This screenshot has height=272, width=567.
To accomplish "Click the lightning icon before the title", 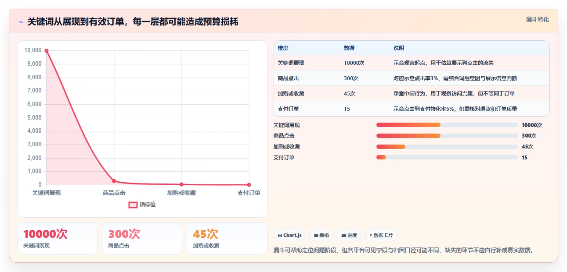I will [x=21, y=22].
